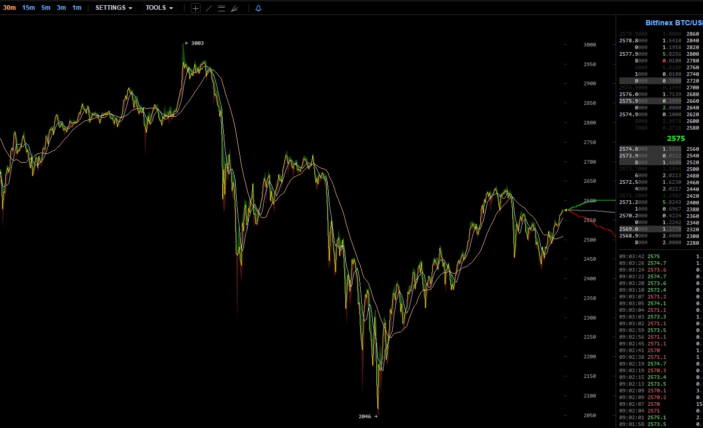
Task: Click the 3003 high price marker
Action: [195, 43]
